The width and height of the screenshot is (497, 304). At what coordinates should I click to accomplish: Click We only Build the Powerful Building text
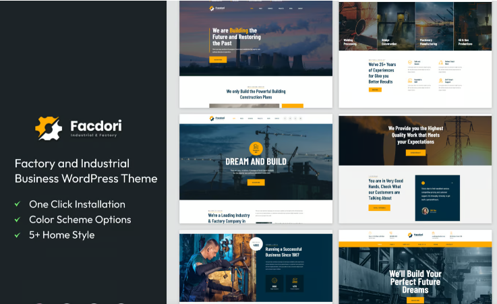(x=256, y=94)
